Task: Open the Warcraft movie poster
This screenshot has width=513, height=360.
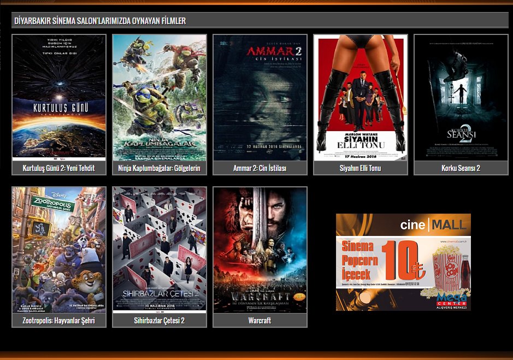Action: point(260,250)
